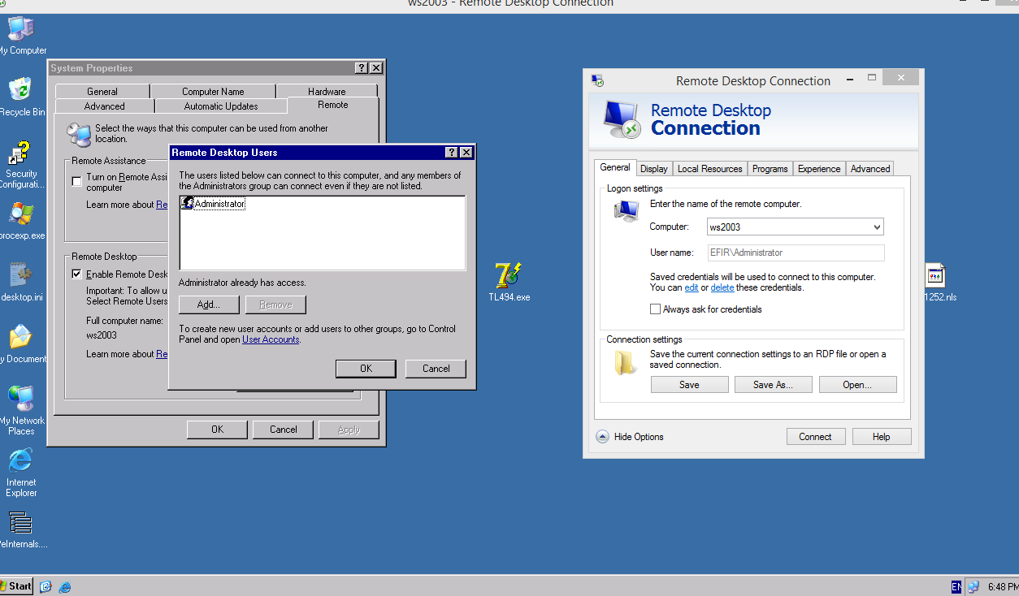Viewport: 1019px width, 596px height.
Task: Cancel the Remote Desktop Users dialog
Action: (436, 369)
